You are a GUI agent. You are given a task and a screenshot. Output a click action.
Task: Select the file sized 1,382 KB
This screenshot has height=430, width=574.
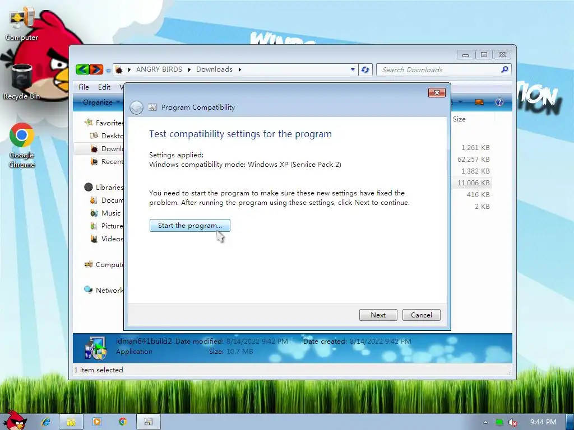[475, 171]
